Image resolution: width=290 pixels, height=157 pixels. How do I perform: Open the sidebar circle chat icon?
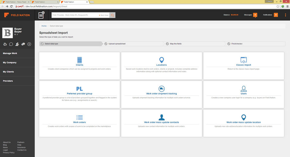[x=11, y=44]
